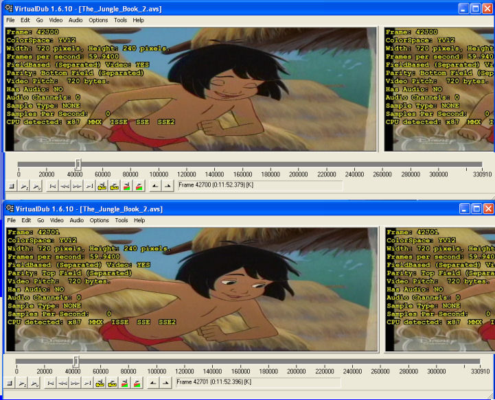
Task: Step forward one frame in top window
Action: point(77,186)
